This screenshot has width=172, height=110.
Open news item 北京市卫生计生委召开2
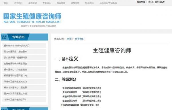[x=24, y=99]
